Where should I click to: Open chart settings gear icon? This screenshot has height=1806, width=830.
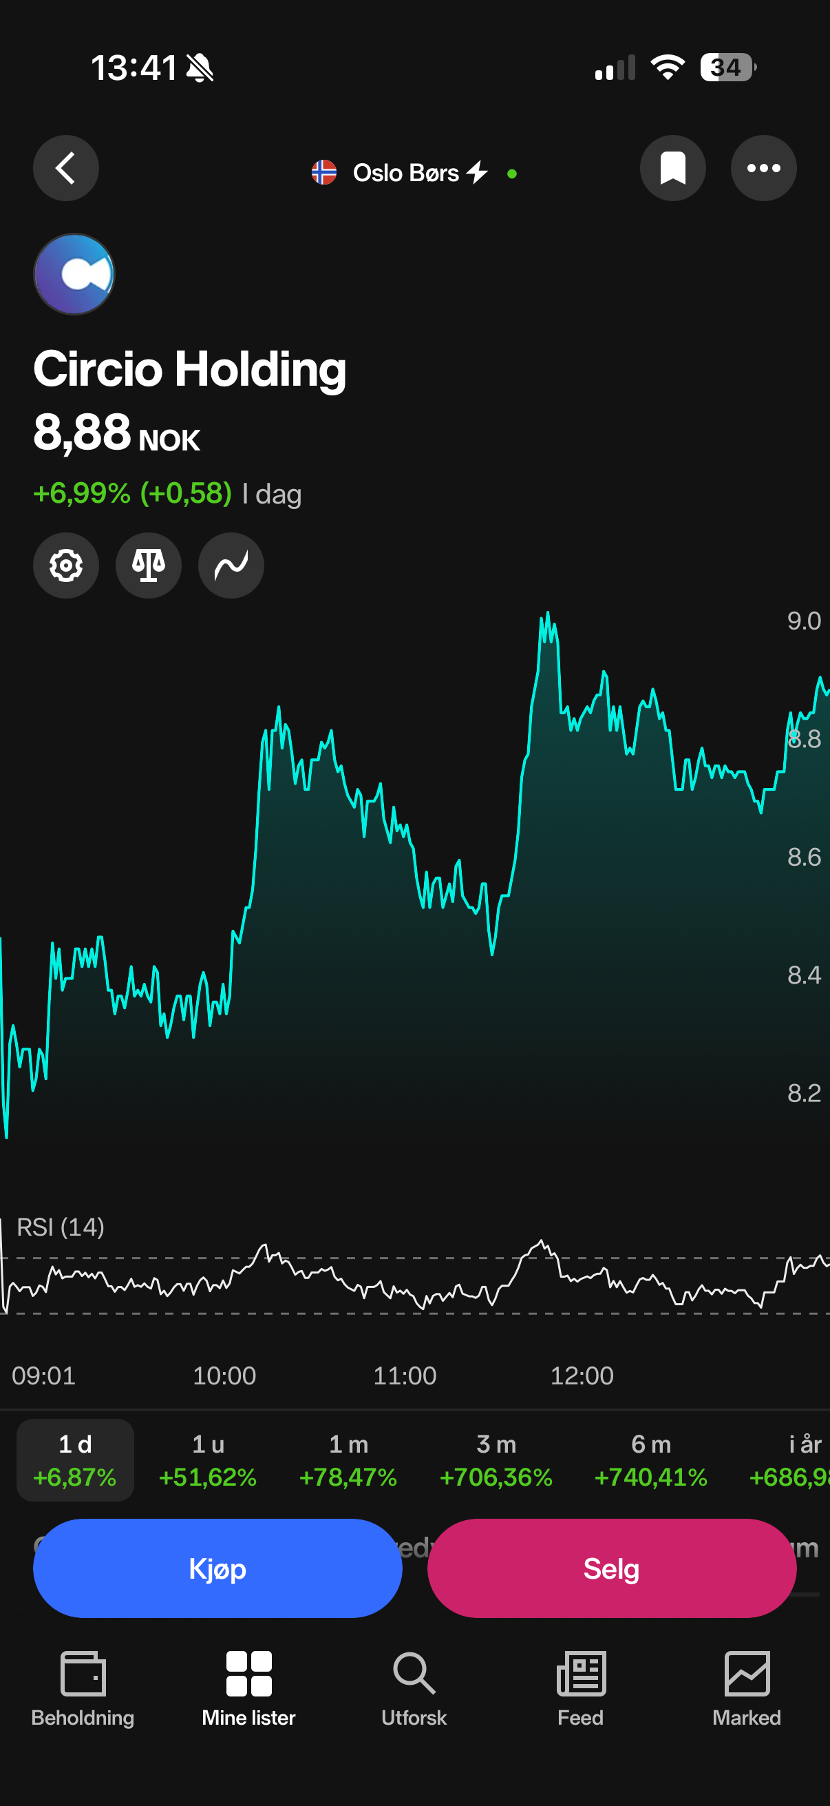coord(66,565)
